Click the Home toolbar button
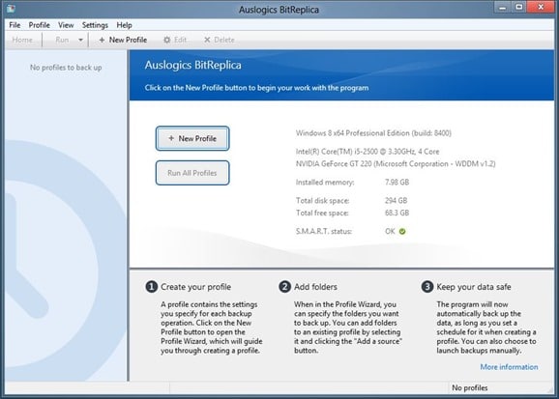The image size is (559, 399). [22, 40]
